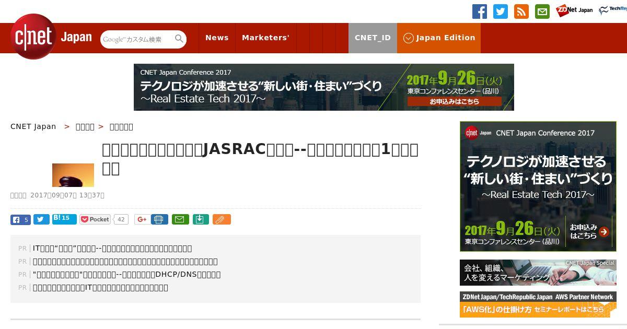Open the News menu
Viewport: 627px width, 329px height.
pos(217,38)
